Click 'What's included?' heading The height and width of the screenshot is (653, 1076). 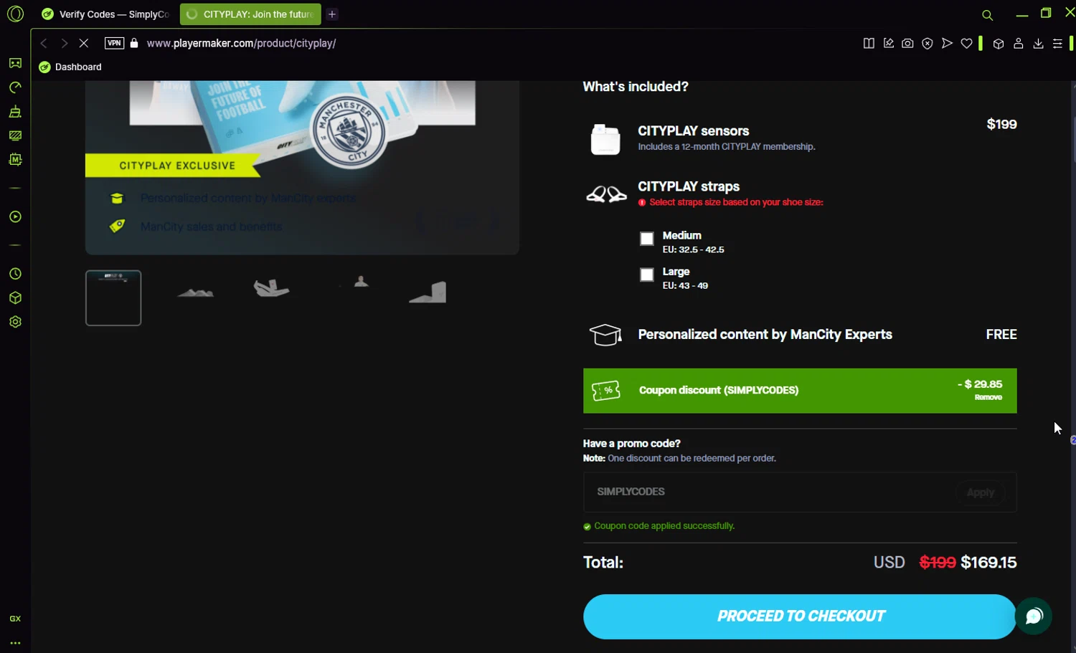(635, 87)
